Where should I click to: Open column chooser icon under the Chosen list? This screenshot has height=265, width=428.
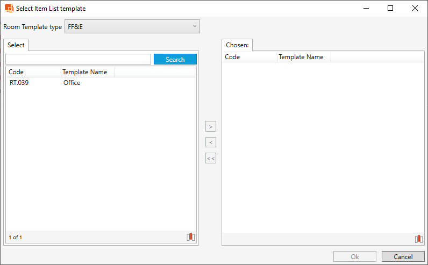[x=418, y=239]
